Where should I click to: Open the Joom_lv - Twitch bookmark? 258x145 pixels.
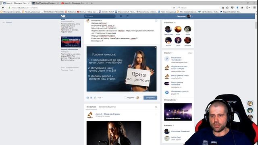[x=106, y=12]
